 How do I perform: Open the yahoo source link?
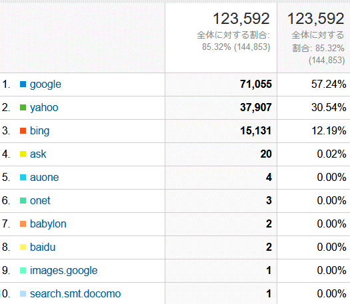point(44,108)
